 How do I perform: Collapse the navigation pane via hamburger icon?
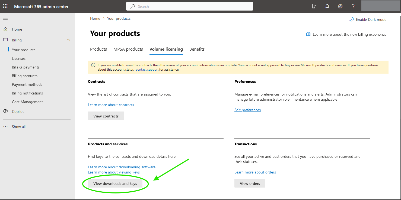[5, 18]
